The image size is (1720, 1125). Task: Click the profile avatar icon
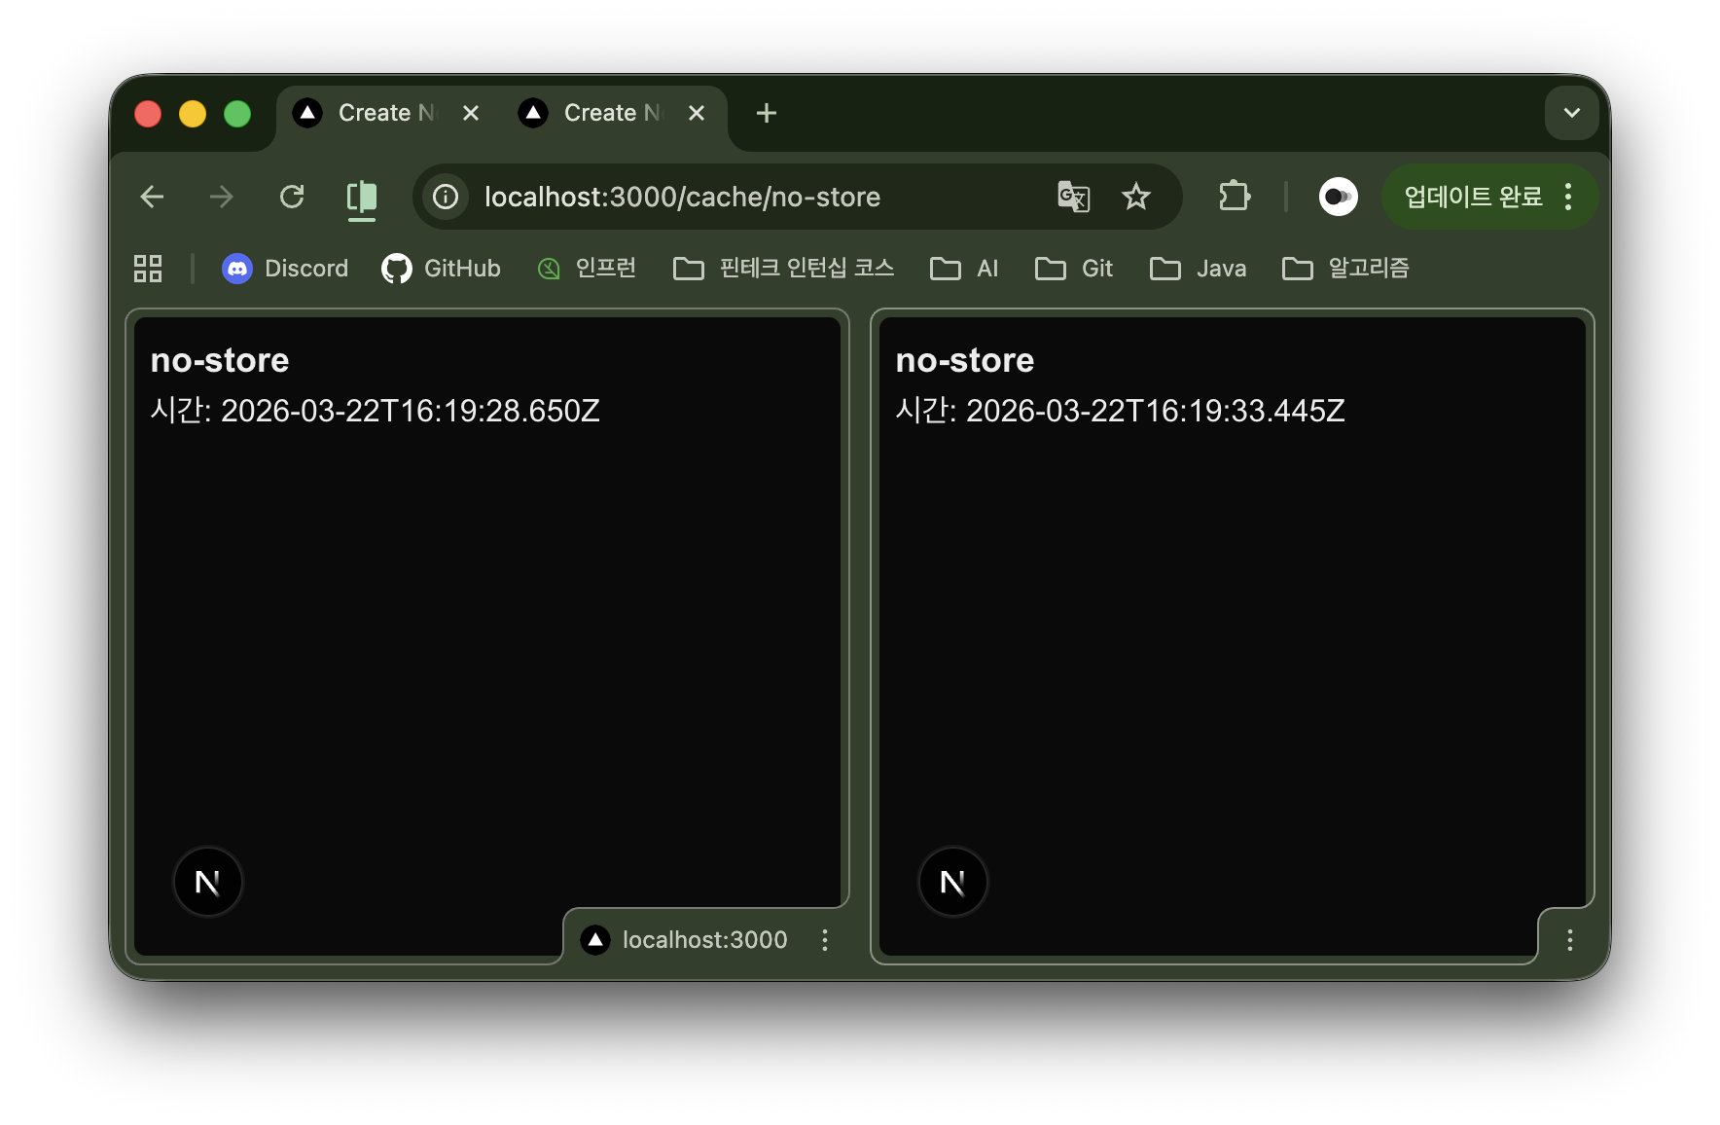[1338, 197]
